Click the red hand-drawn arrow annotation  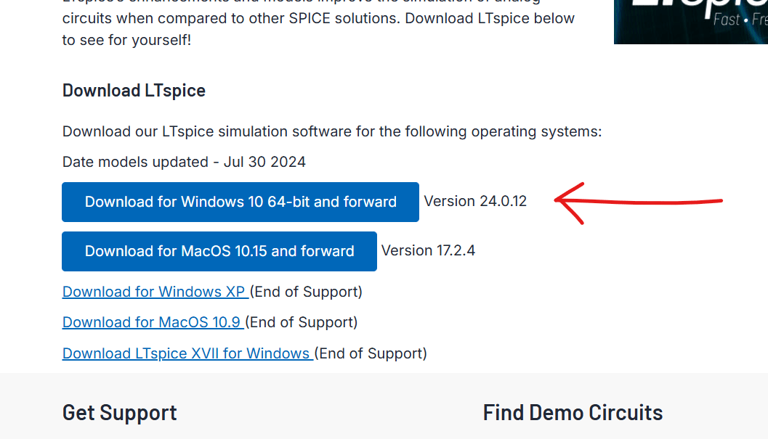(638, 203)
